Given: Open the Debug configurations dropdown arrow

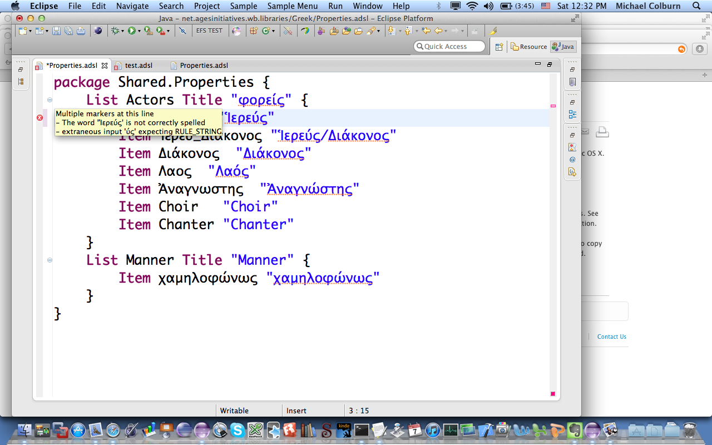Looking at the screenshot, I should [122, 31].
